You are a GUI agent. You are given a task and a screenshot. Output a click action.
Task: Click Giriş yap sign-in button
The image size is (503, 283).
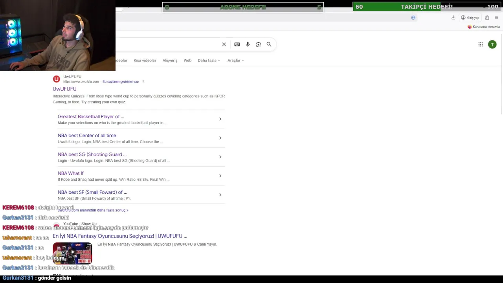click(x=470, y=18)
